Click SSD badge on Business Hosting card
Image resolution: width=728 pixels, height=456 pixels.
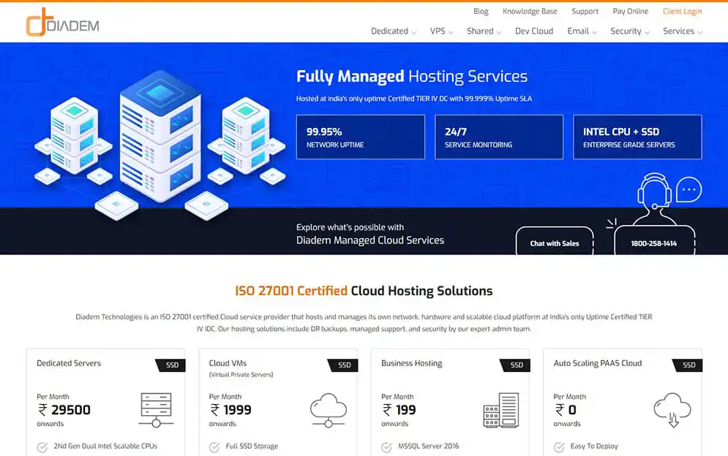[x=515, y=365]
